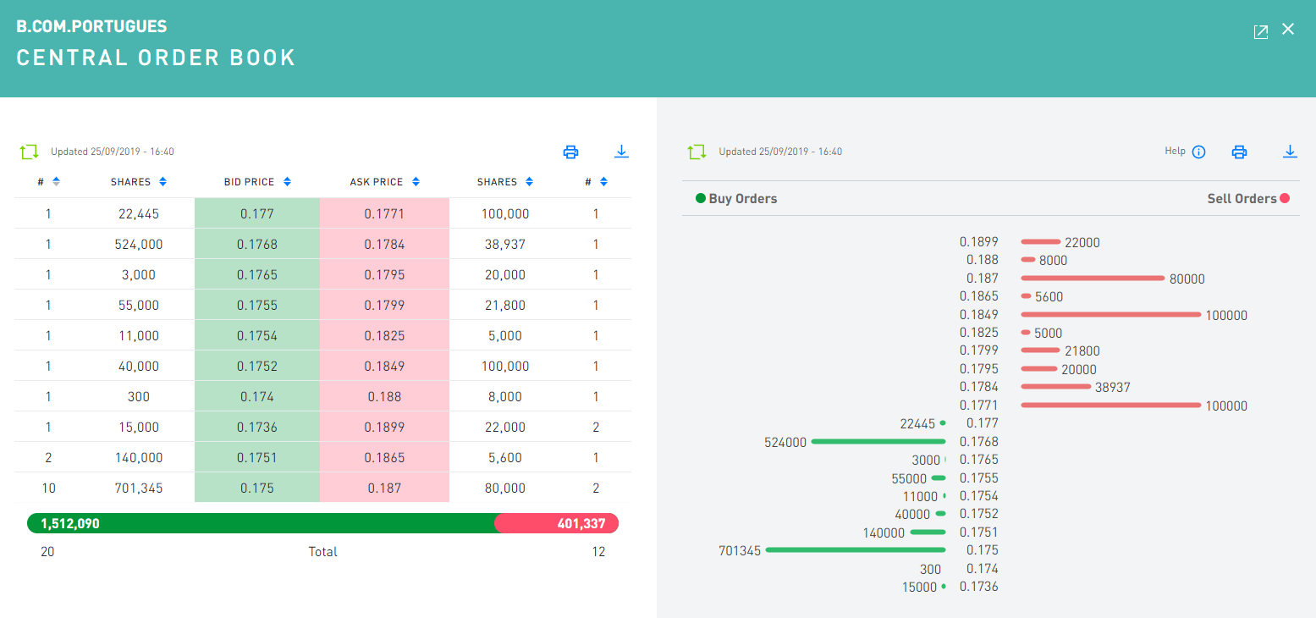This screenshot has width=1316, height=618.
Task: Click the Help link text
Action: 1175,152
